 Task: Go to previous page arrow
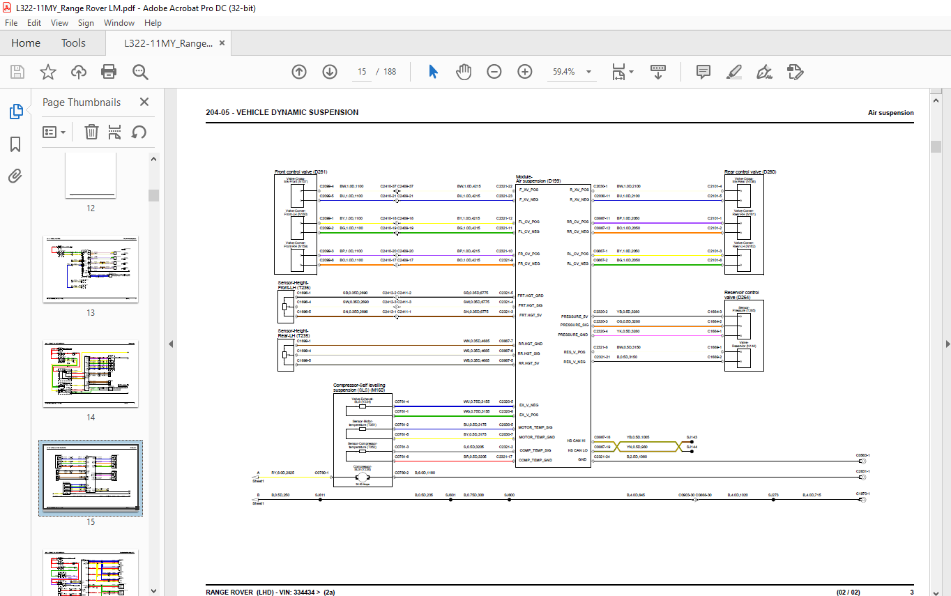point(299,72)
